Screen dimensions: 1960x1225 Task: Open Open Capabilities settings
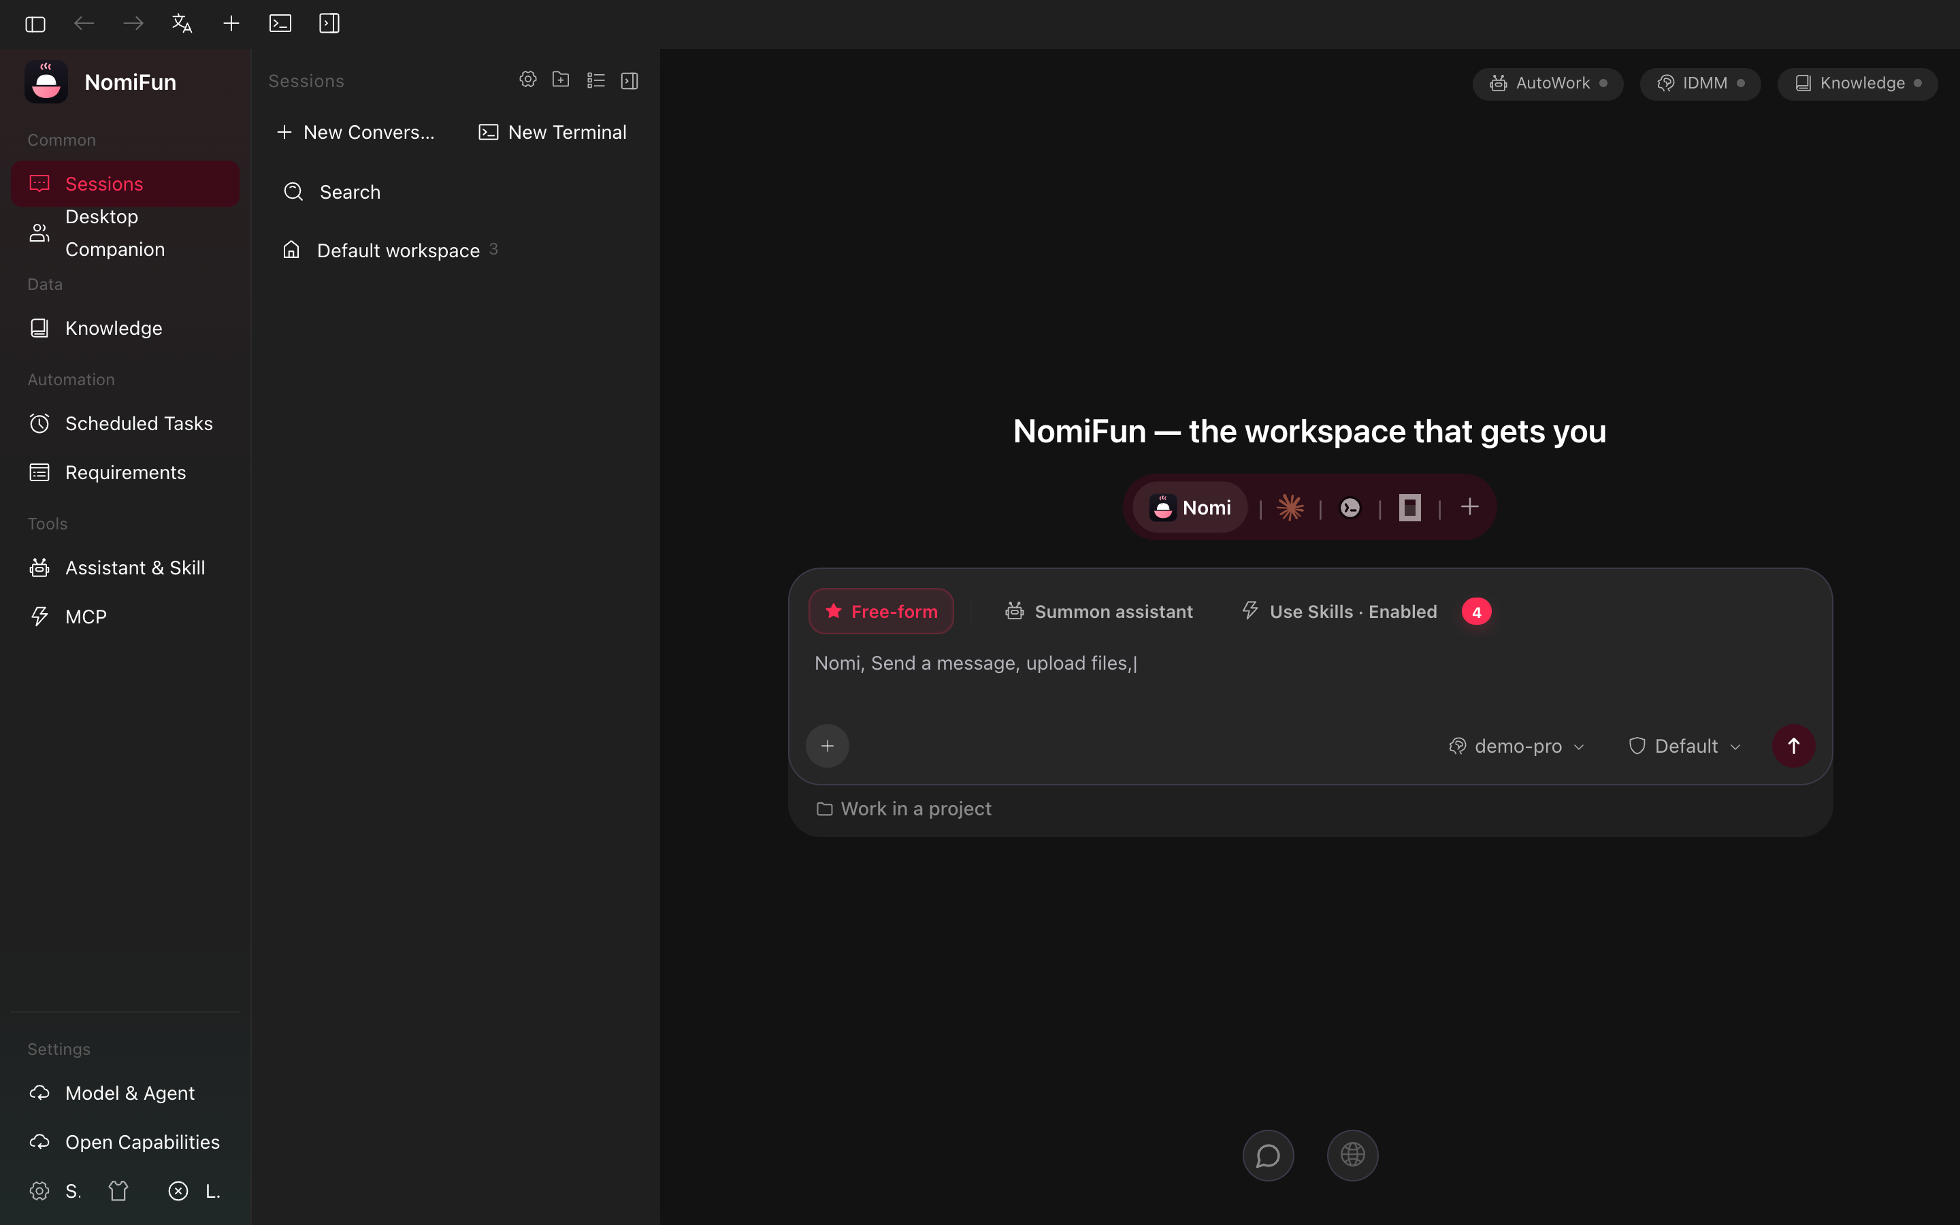click(125, 1143)
